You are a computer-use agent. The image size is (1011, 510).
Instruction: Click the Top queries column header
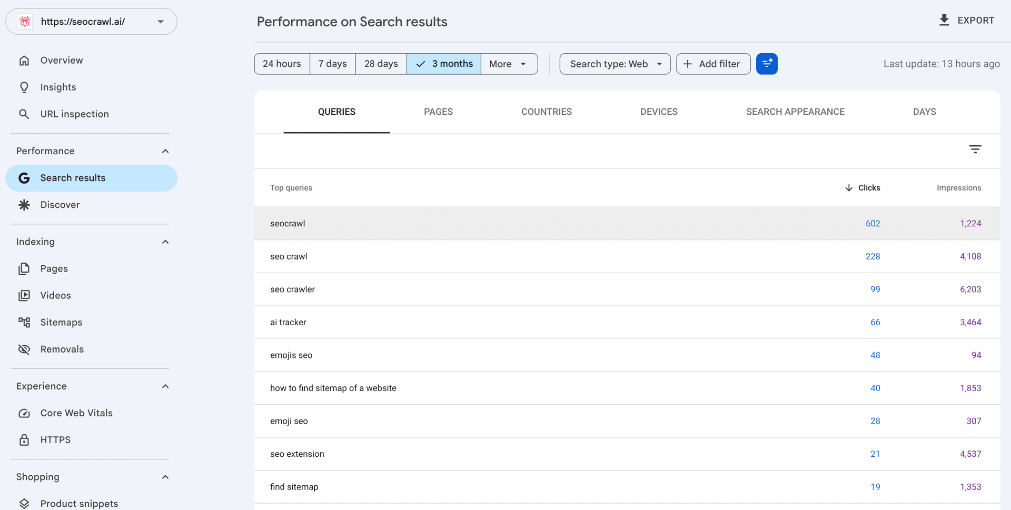click(x=291, y=188)
